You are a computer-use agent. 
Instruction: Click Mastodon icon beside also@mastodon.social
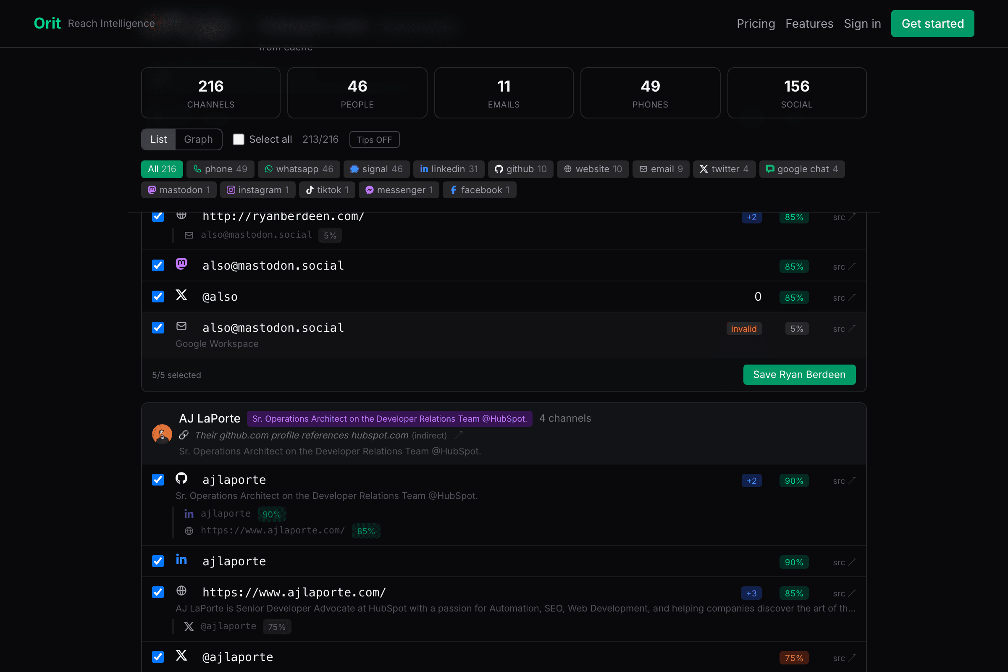(181, 264)
